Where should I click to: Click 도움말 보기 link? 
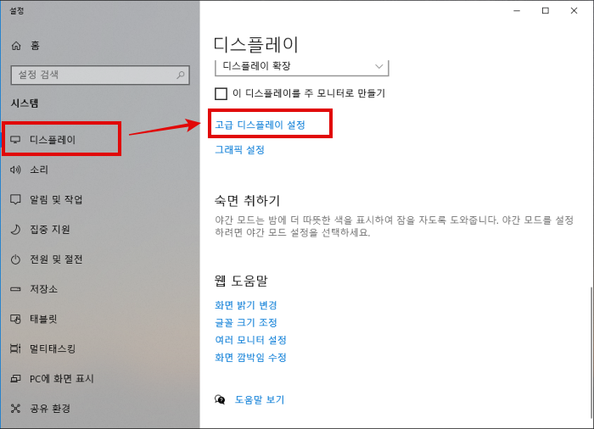[260, 400]
